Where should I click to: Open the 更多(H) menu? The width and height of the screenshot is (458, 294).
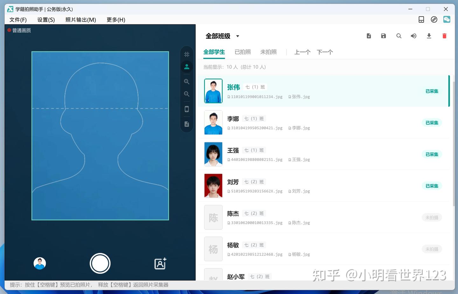click(116, 20)
